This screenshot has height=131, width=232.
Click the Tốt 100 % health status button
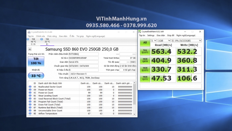[36, 61]
